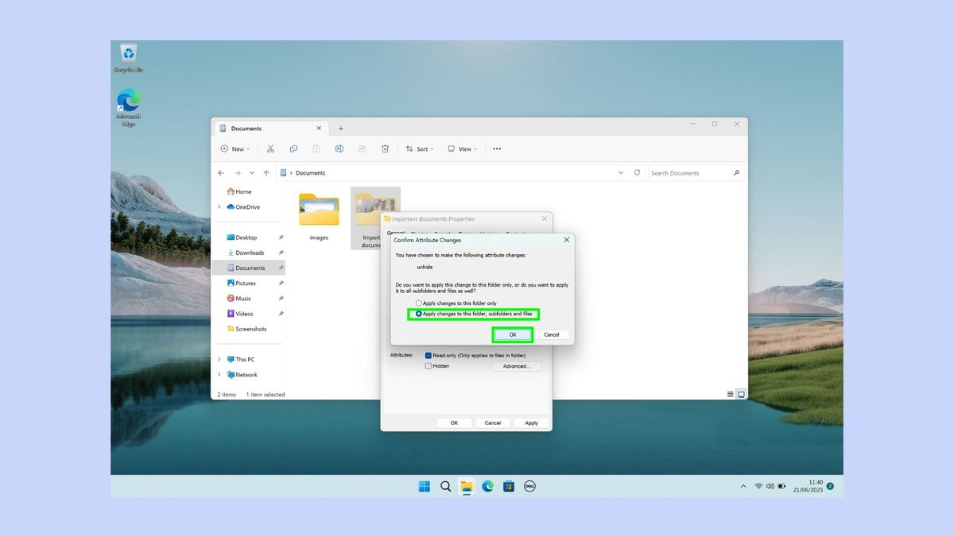Confirm attribute changes with OK
The height and width of the screenshot is (536, 954).
(512, 334)
